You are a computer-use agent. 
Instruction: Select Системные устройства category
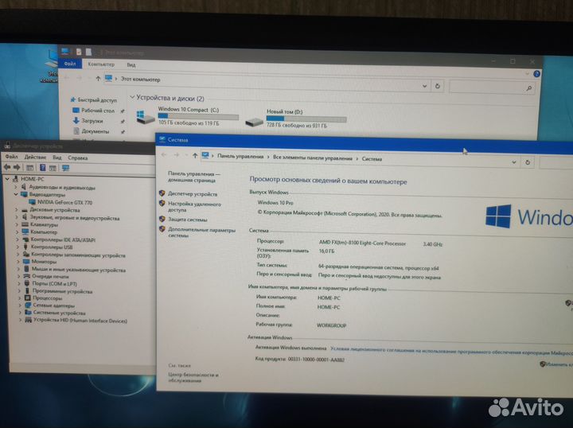click(55, 313)
